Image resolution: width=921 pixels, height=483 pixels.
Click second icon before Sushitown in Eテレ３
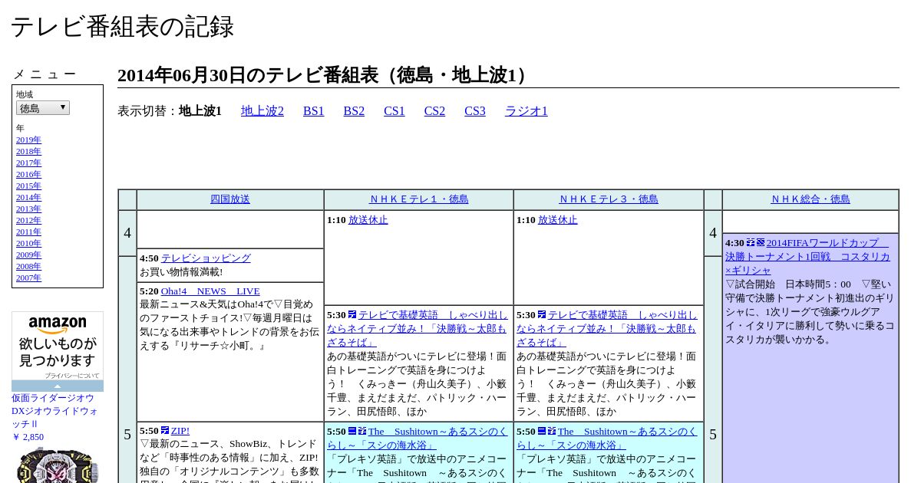click(x=552, y=431)
